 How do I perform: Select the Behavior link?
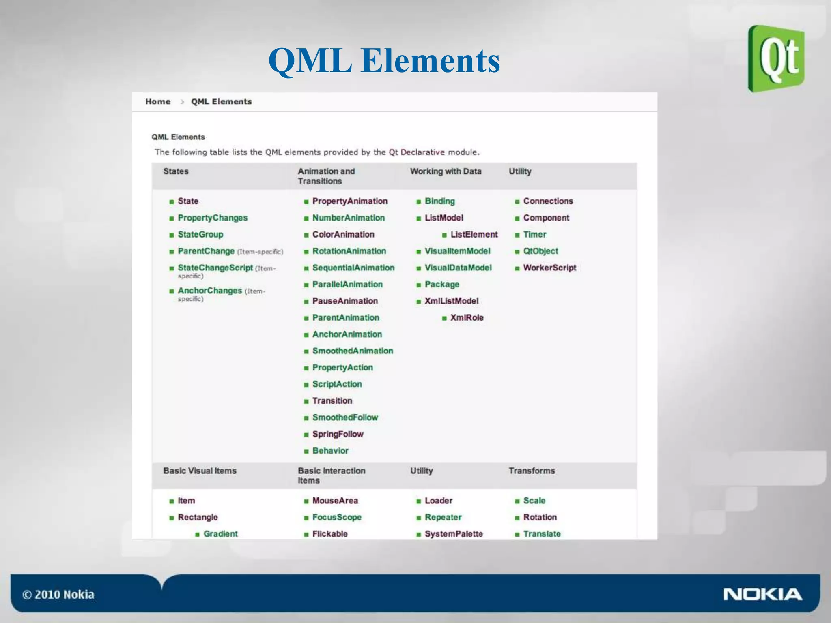tap(330, 451)
